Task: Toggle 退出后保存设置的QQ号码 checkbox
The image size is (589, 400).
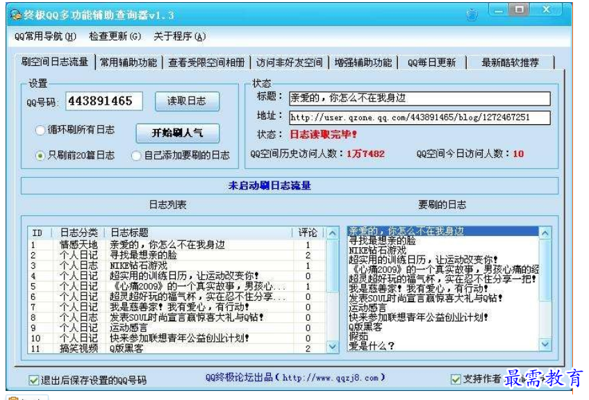Action: [34, 380]
